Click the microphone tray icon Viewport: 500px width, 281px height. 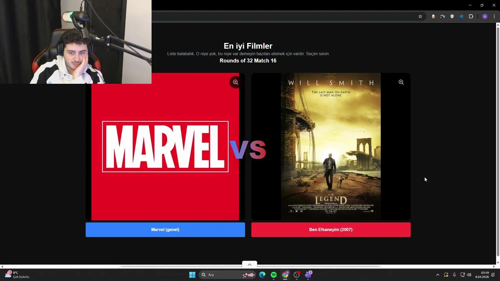click(x=454, y=275)
